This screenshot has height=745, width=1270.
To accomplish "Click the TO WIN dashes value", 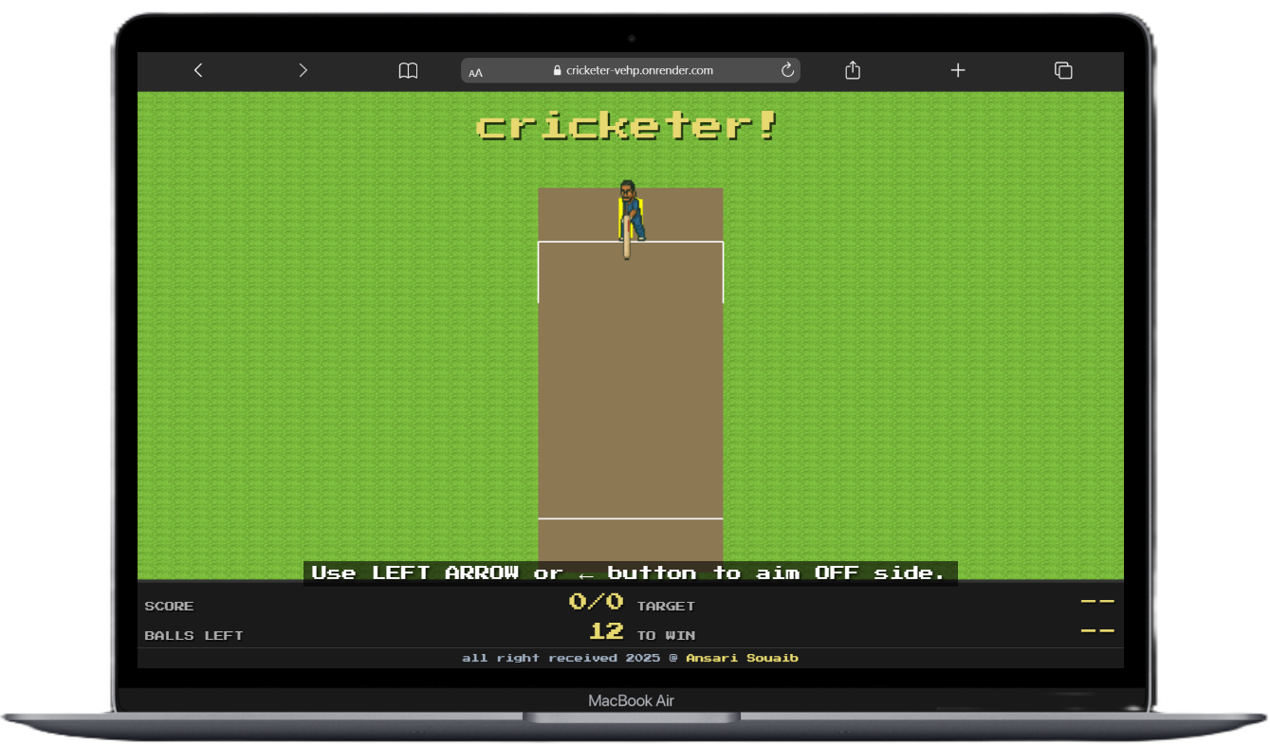I will click(1097, 630).
